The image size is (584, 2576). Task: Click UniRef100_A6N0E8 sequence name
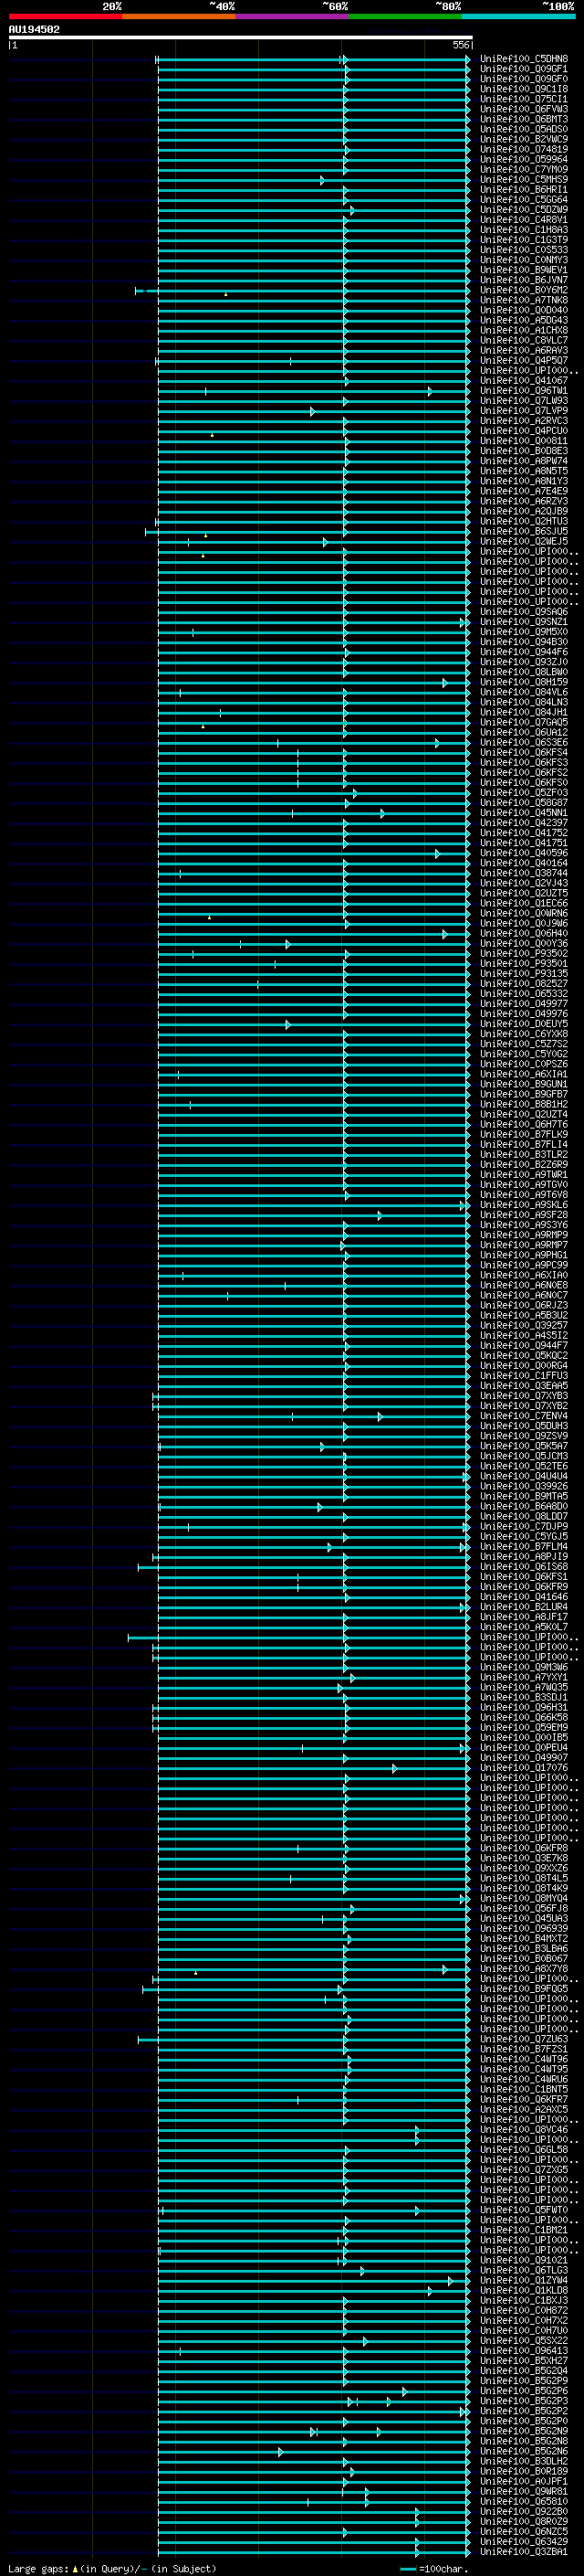coord(524,1285)
